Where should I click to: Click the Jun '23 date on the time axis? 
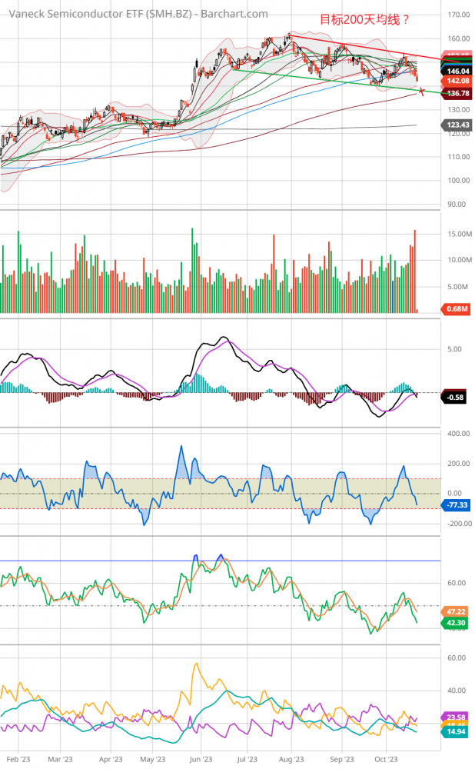(x=200, y=758)
